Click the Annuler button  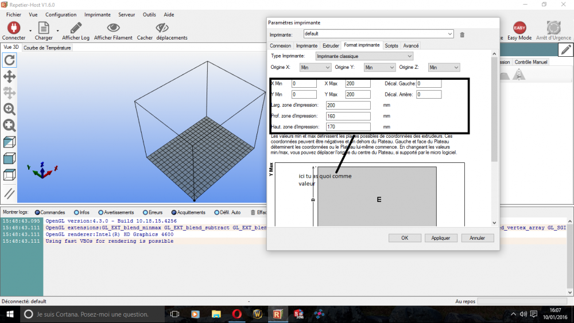477,238
